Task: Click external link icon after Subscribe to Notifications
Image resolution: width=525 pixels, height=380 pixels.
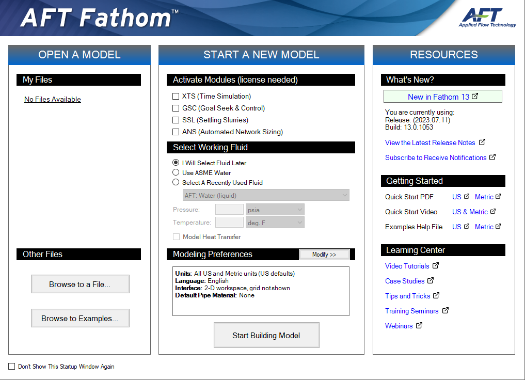Action: coord(492,157)
